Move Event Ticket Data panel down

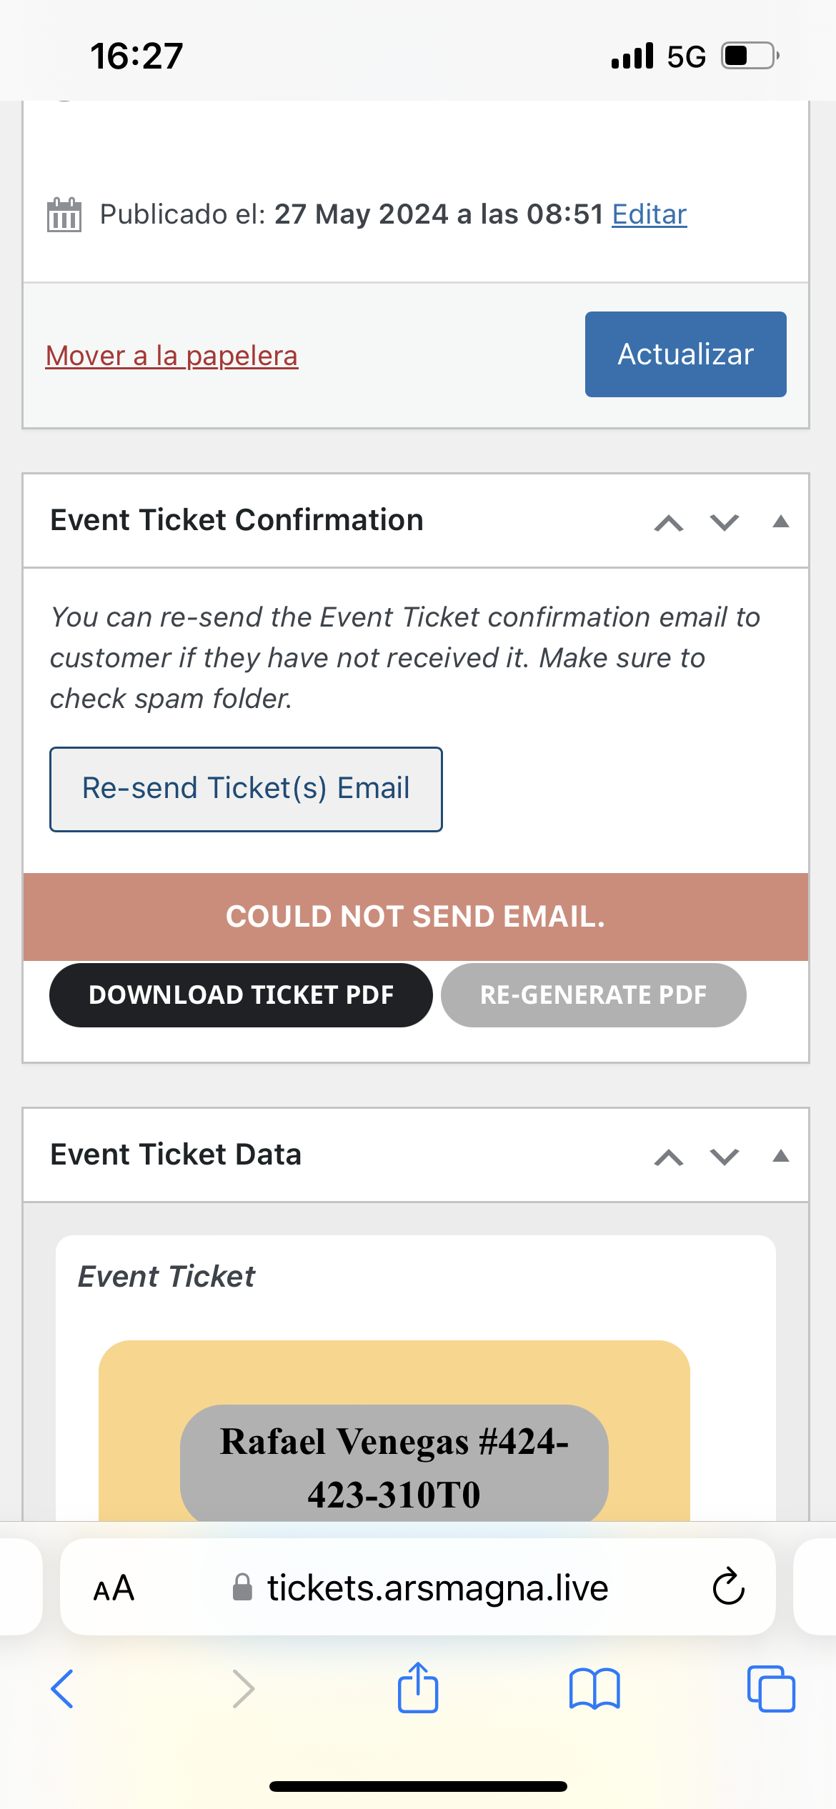pos(725,1157)
